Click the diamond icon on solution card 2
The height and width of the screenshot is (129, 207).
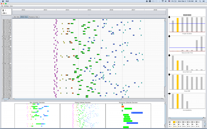(x=180, y=122)
